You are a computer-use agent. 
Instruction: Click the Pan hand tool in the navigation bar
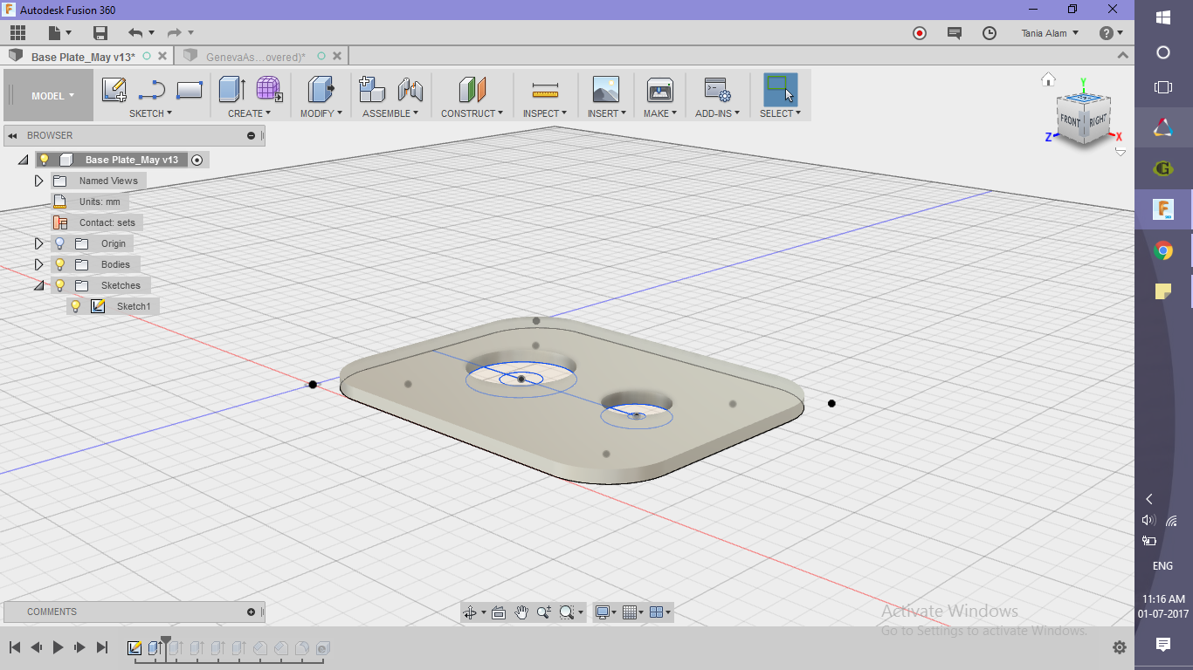(521, 612)
